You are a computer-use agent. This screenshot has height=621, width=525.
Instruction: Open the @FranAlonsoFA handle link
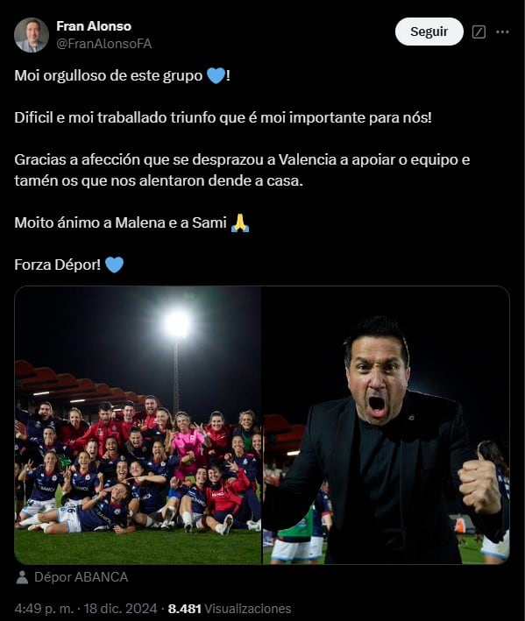104,44
